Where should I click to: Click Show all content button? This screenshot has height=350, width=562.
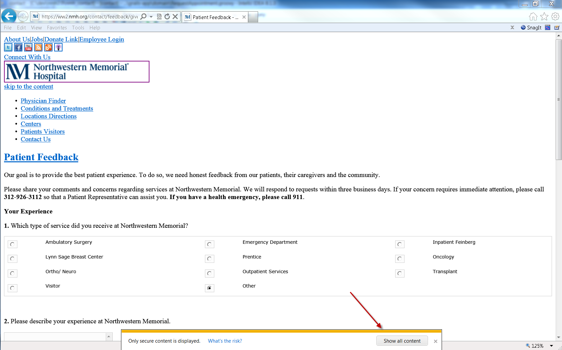[402, 341]
